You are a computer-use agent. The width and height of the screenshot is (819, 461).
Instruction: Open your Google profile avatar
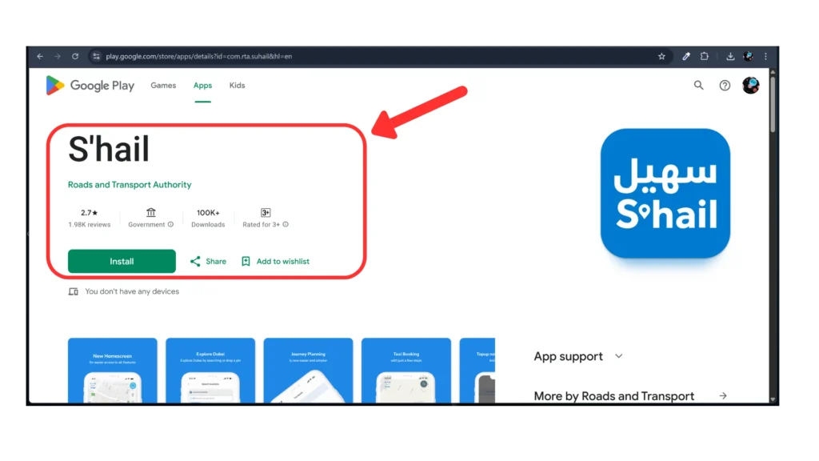[x=749, y=85]
